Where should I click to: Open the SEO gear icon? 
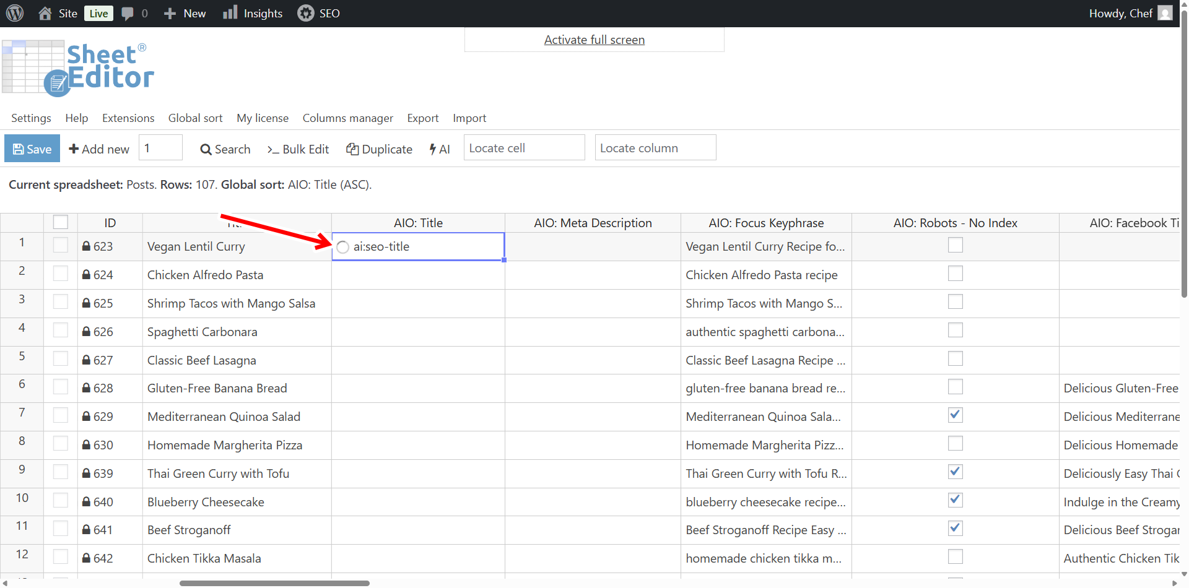pos(305,13)
